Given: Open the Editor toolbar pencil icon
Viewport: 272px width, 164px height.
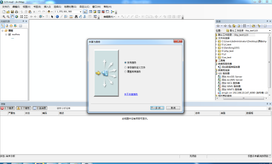Looking at the screenshot, I should click(x=85, y=12).
